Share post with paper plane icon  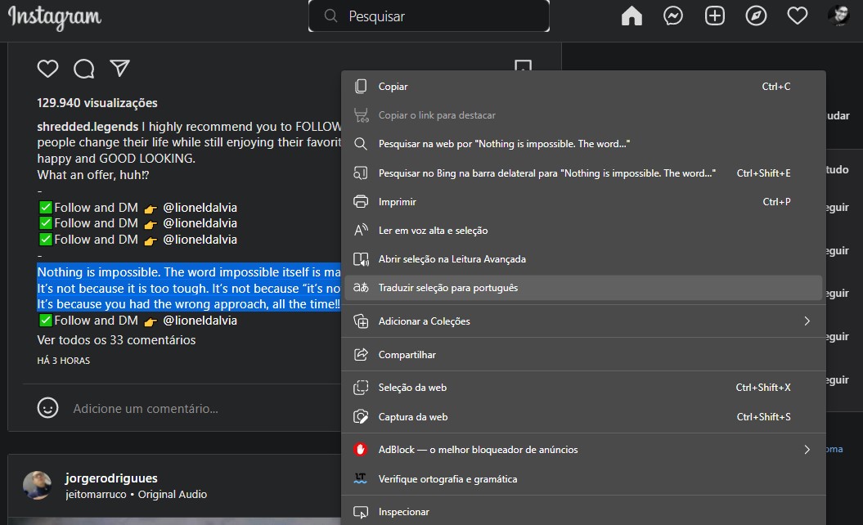coord(119,68)
